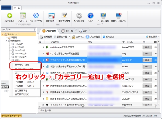The height and width of the screenshot is (119, 162).
Task: Click ログイン padlock button
Action: (x=78, y=37)
